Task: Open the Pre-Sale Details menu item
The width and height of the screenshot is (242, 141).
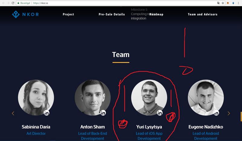Action: [112, 14]
